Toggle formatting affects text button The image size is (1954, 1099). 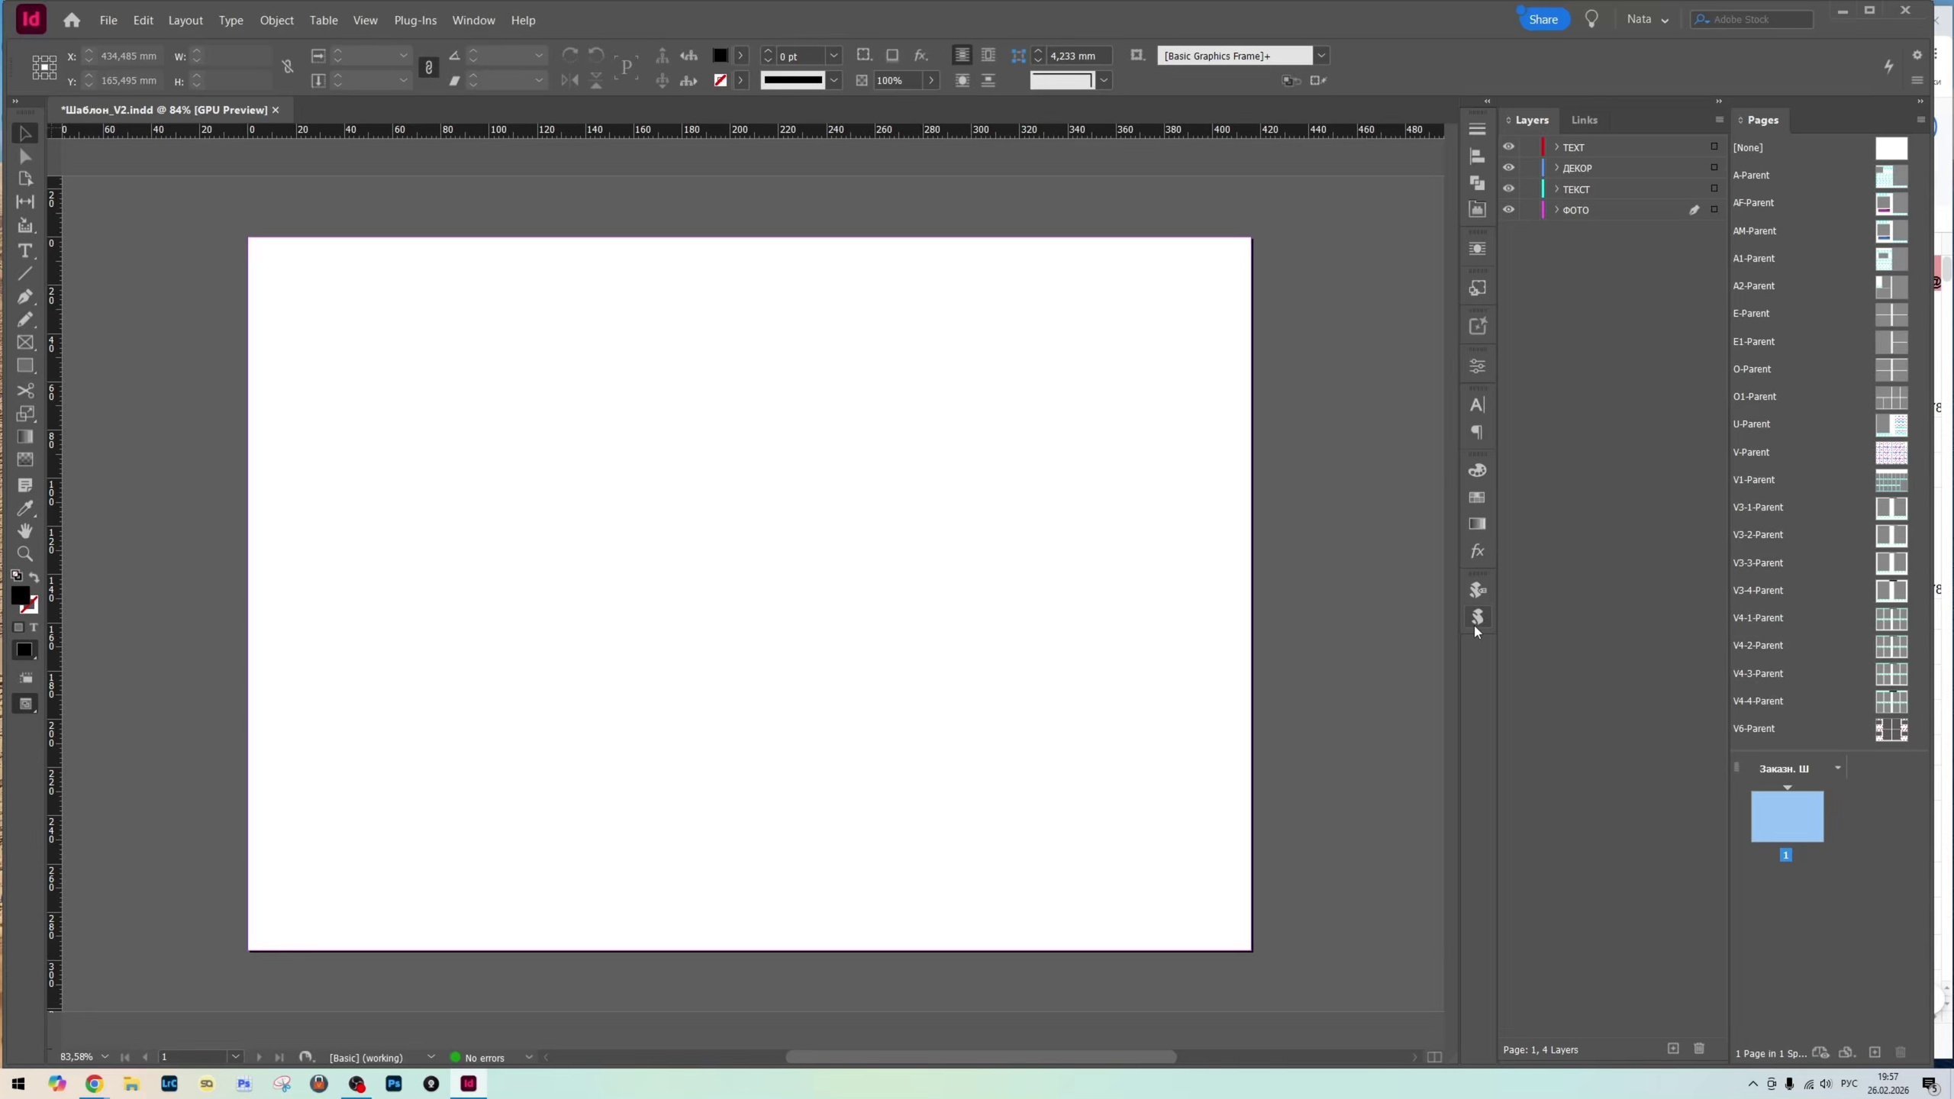(x=34, y=627)
